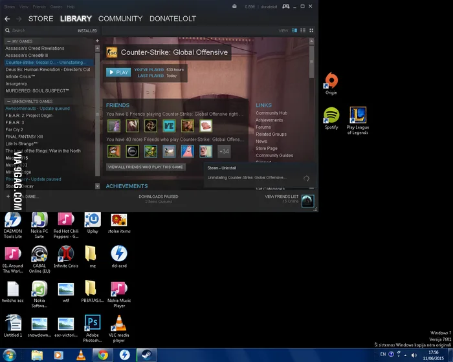
Task: Click the Steam back navigation arrow
Action: point(7,19)
